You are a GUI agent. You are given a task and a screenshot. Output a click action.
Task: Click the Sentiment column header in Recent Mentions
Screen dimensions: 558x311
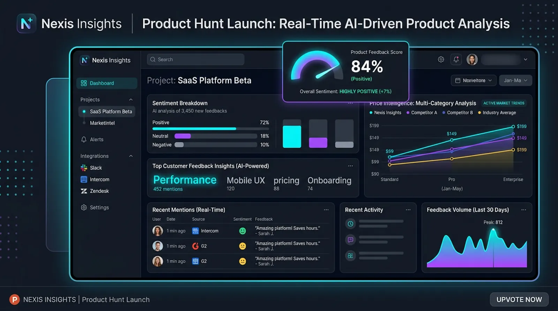point(242,219)
